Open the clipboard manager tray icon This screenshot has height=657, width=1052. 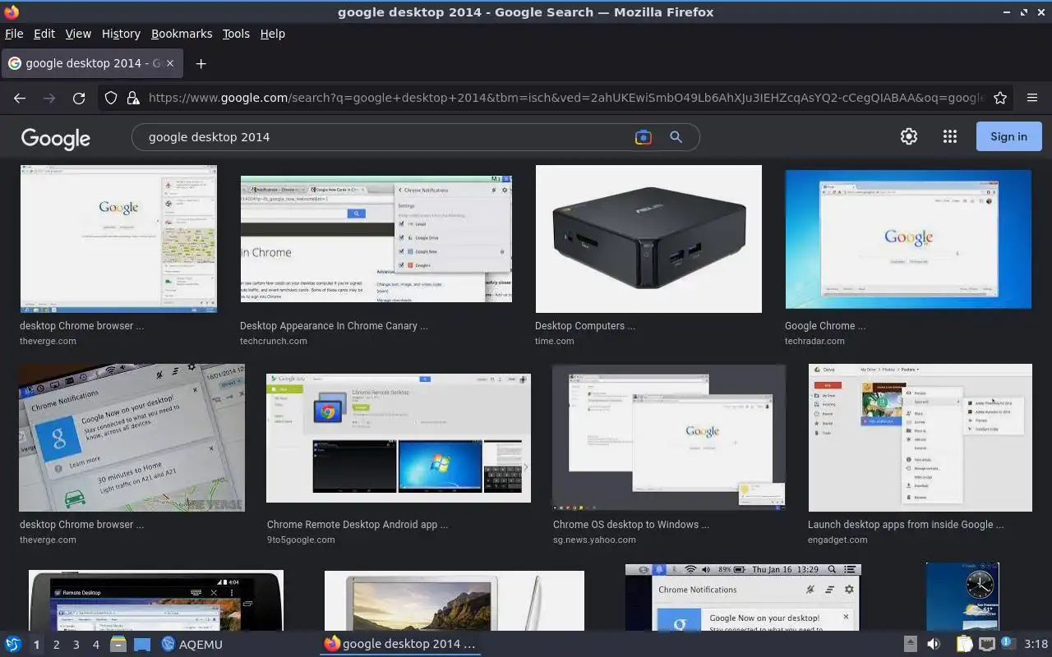tap(964, 644)
